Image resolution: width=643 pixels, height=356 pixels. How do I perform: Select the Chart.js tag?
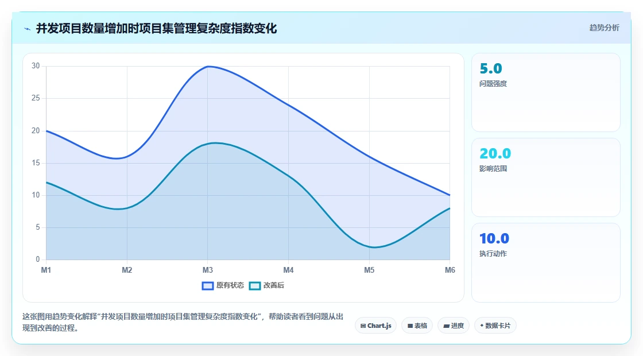pos(375,326)
